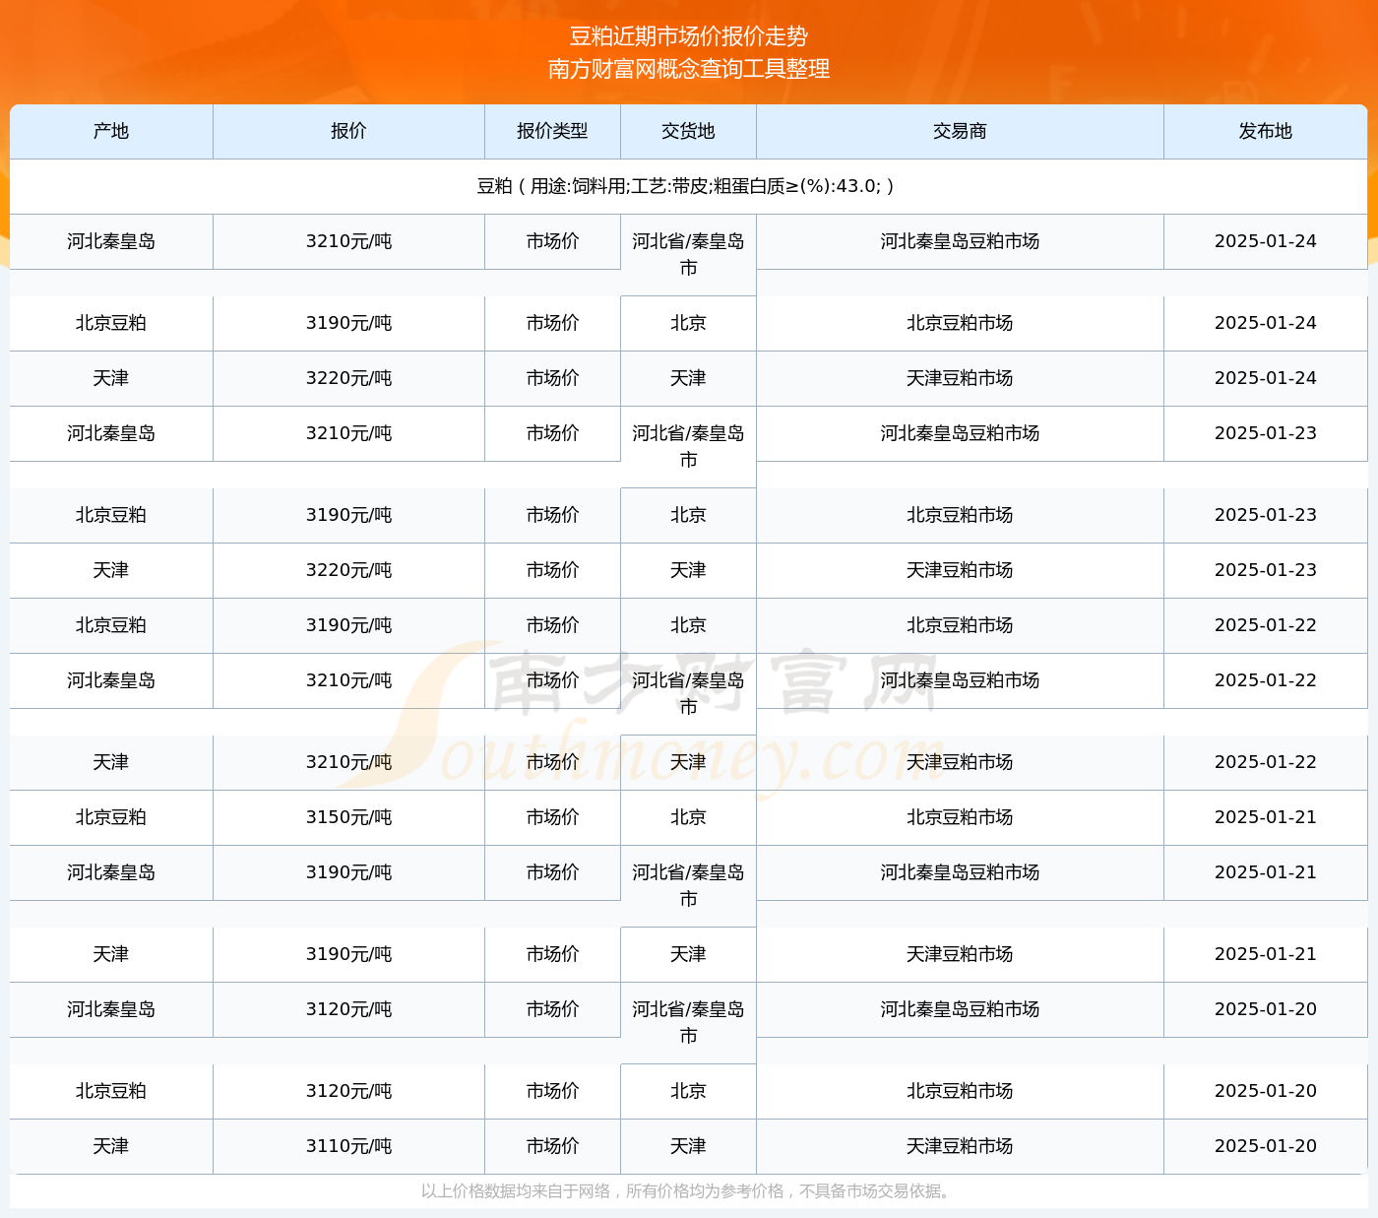This screenshot has width=1378, height=1218.
Task: Click 天津 origin in the 2025-01-20 row
Action: pos(111,1146)
